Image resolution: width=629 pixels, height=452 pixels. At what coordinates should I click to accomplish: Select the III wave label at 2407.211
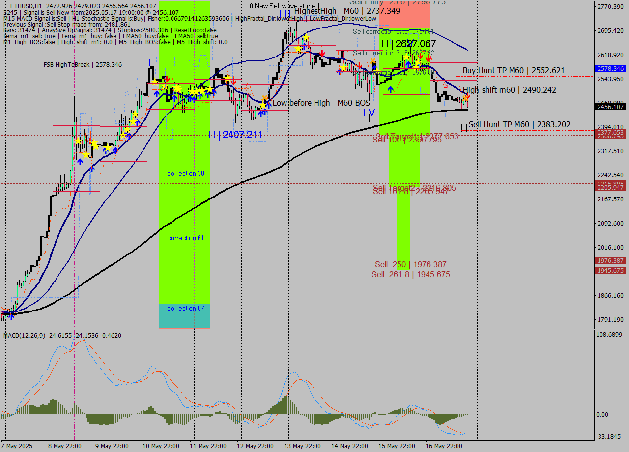234,134
